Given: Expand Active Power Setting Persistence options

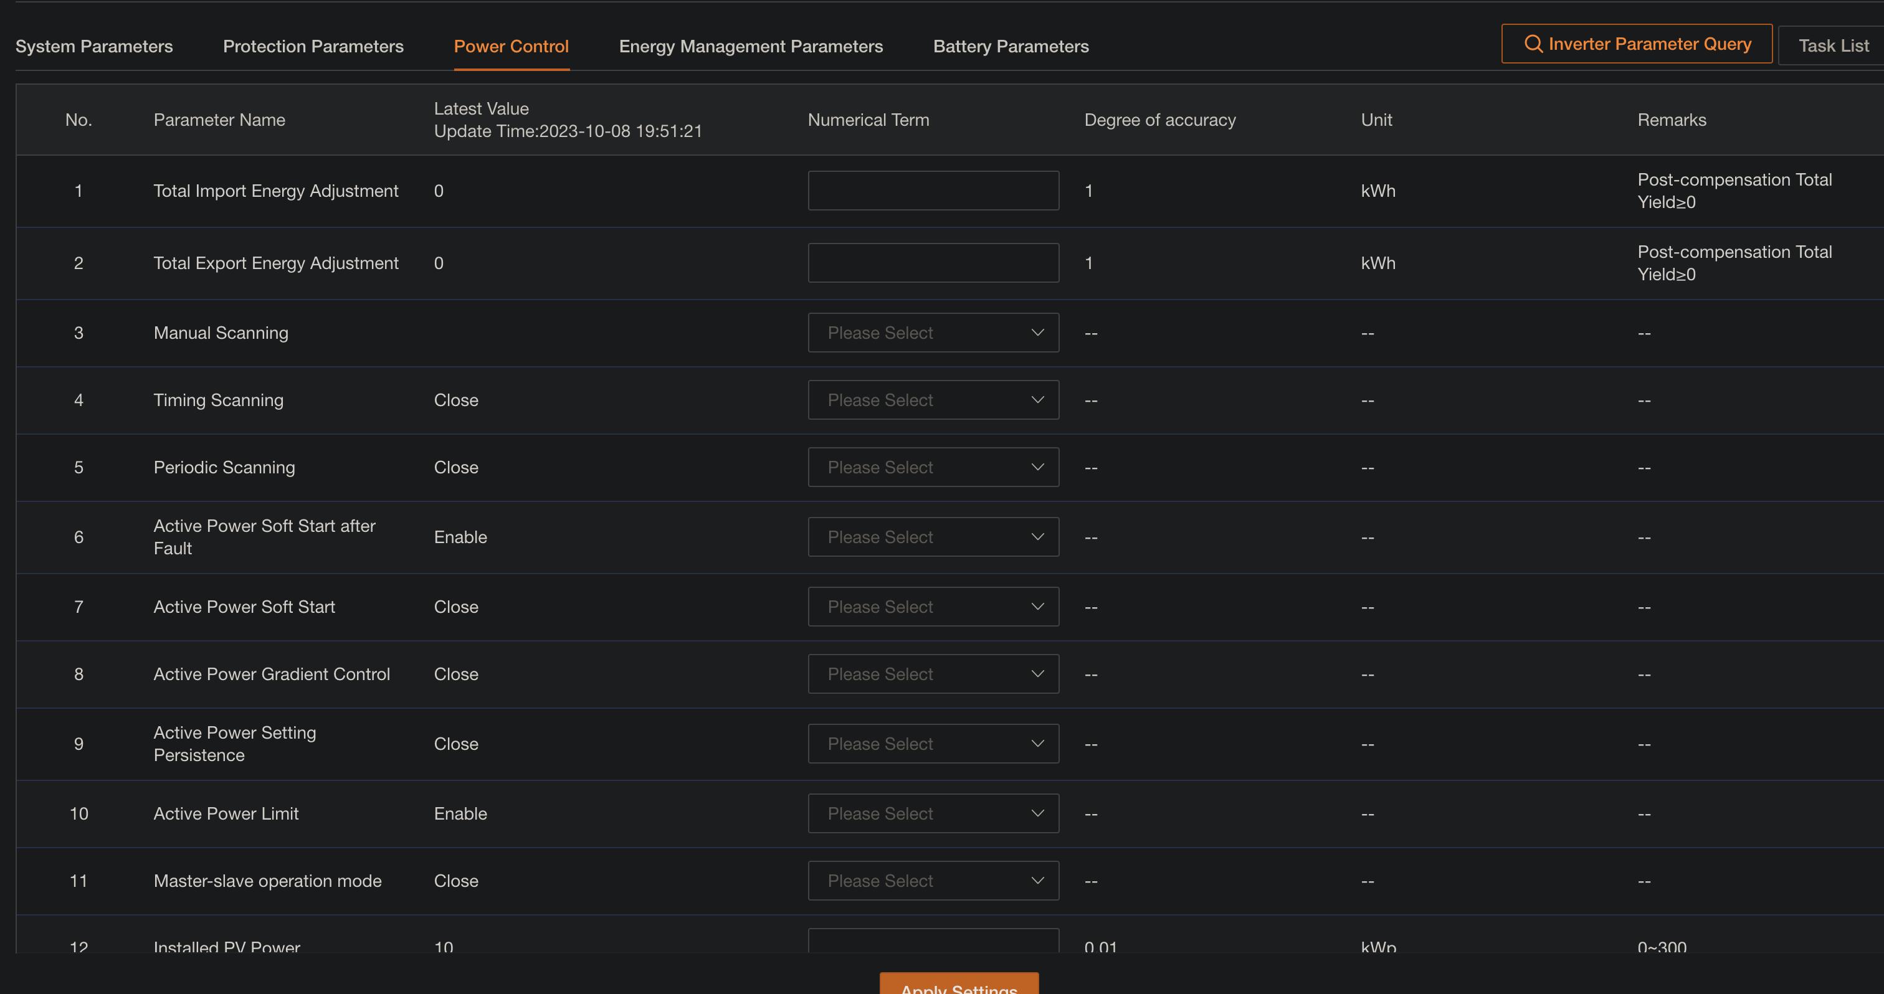Looking at the screenshot, I should pyautogui.click(x=933, y=743).
